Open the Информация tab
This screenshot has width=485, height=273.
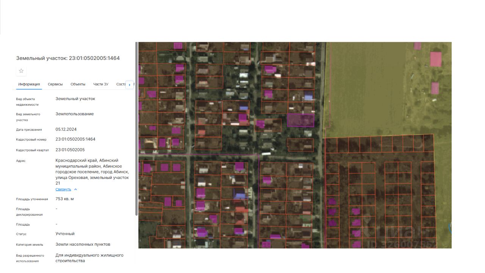[29, 84]
